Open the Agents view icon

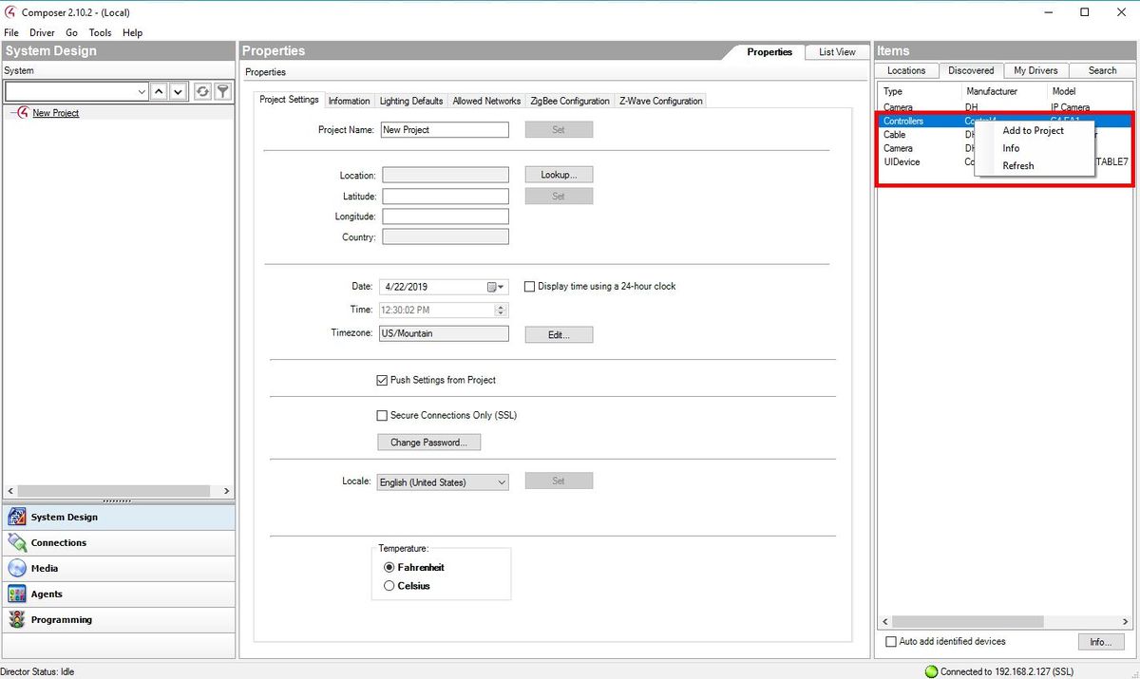(x=17, y=594)
